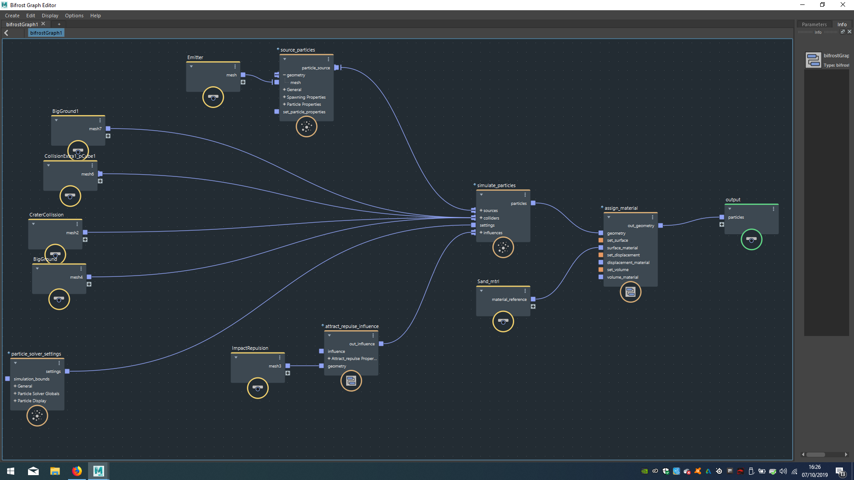
Task: Click the back navigation arrow
Action: point(6,33)
